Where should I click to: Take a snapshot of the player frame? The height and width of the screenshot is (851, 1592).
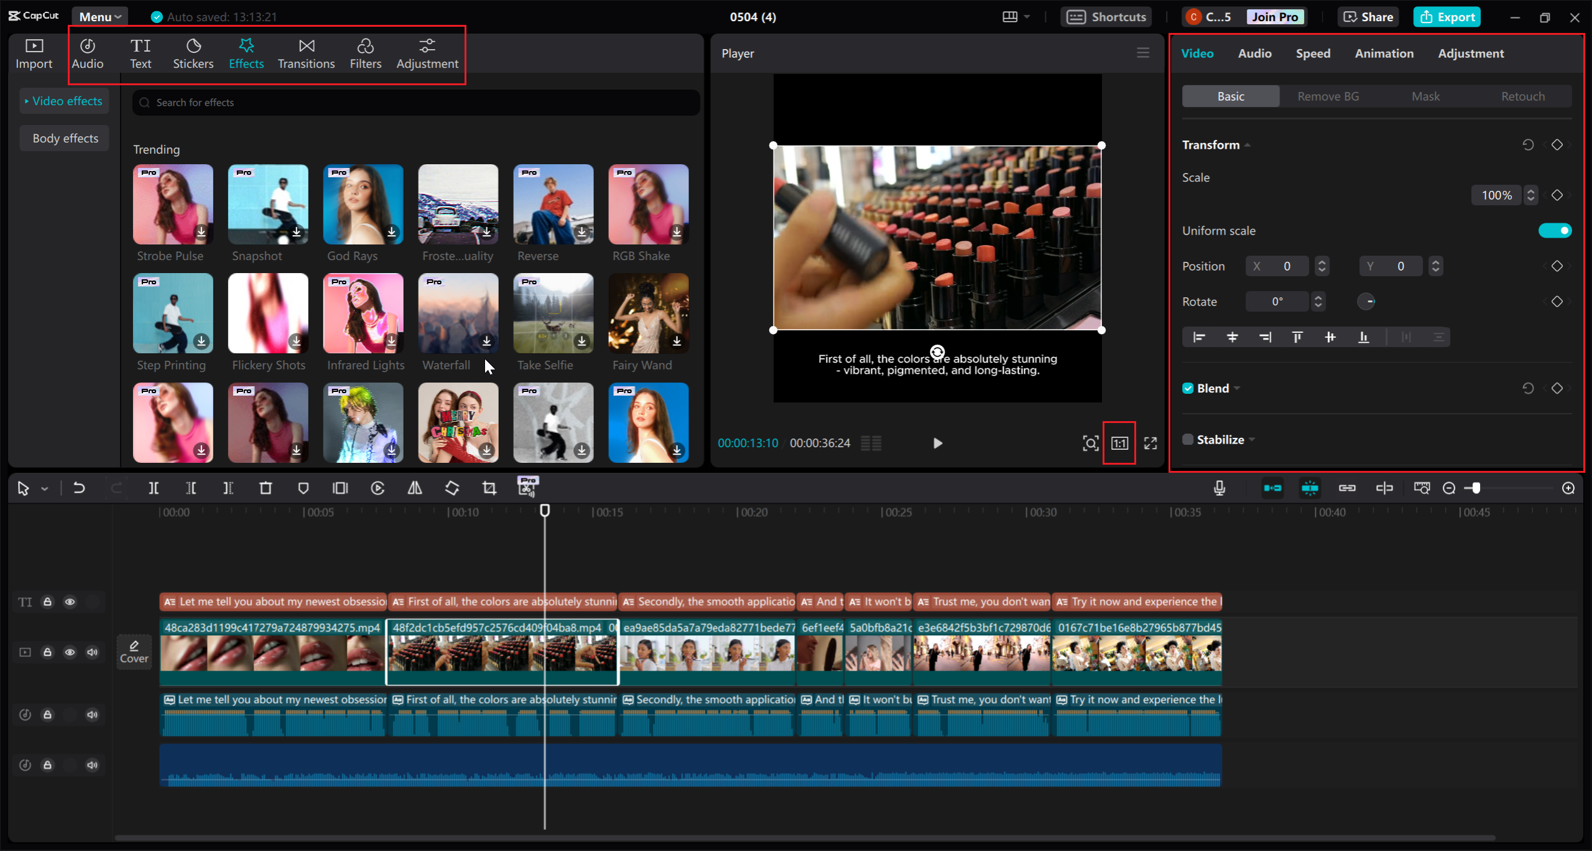1091,443
